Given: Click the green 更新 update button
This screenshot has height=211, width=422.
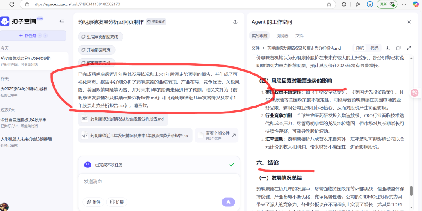Looking at the screenshot, I should click(387, 4).
